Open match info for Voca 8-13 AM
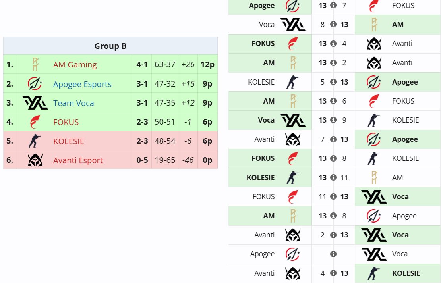The image size is (441, 283). (x=333, y=24)
